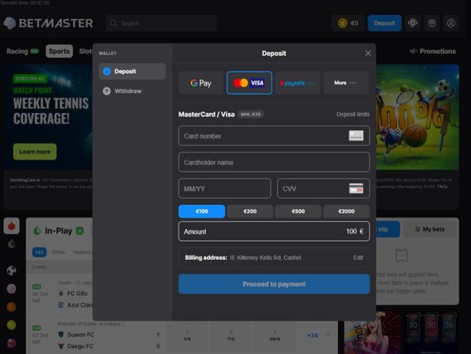
Task: Close the Deposit dialog
Action: click(x=368, y=53)
